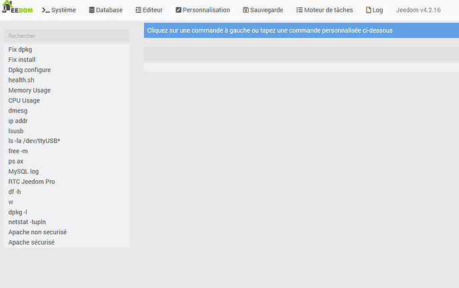Click the Système terminal prompt icon
Screen dimensions: 459x288
(45, 10)
